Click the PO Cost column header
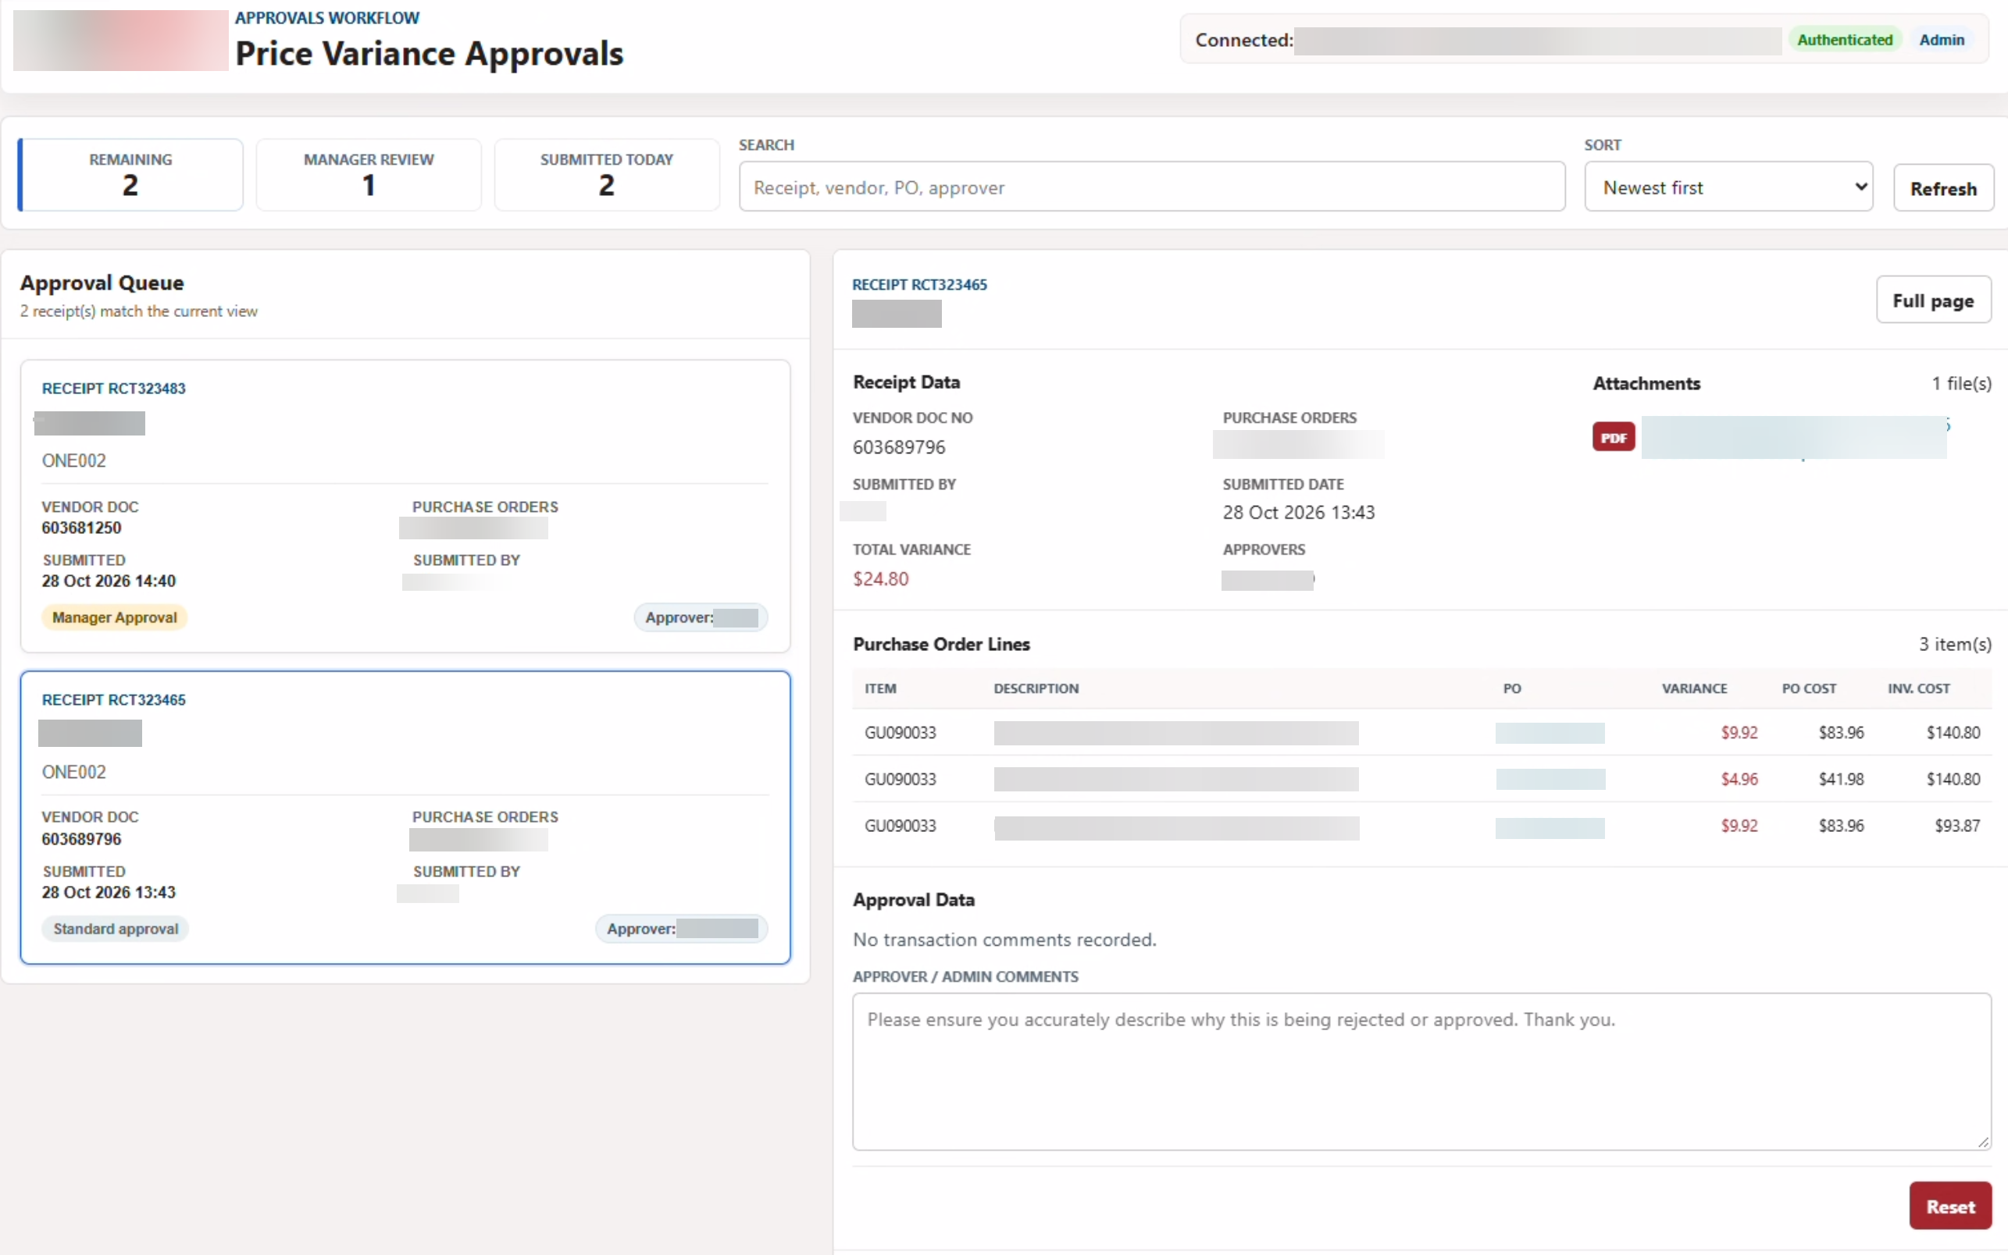The width and height of the screenshot is (2008, 1255). (1809, 688)
